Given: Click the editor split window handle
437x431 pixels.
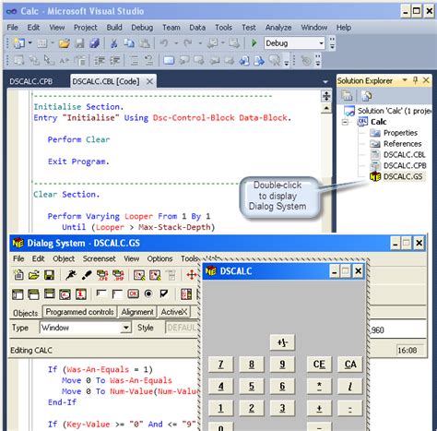Looking at the screenshot, I should tap(326, 96).
